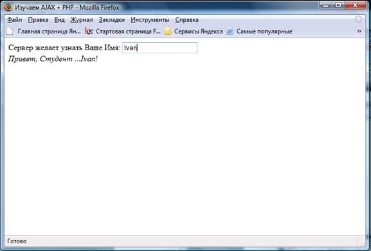Open the Справка menu
This screenshot has width=371, height=251.
187,20
